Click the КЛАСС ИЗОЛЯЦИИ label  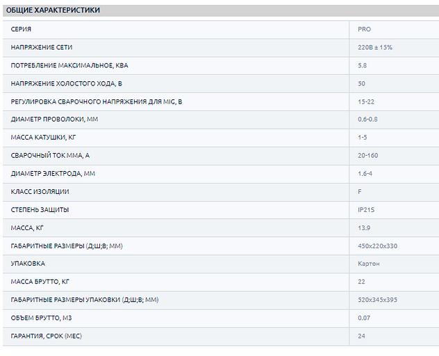coord(40,191)
